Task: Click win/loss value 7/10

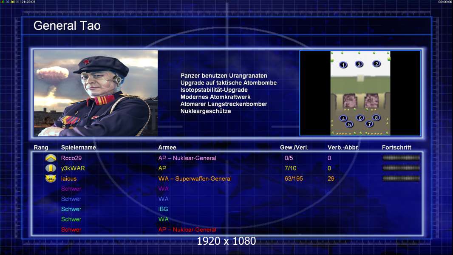Action: pyautogui.click(x=290, y=168)
